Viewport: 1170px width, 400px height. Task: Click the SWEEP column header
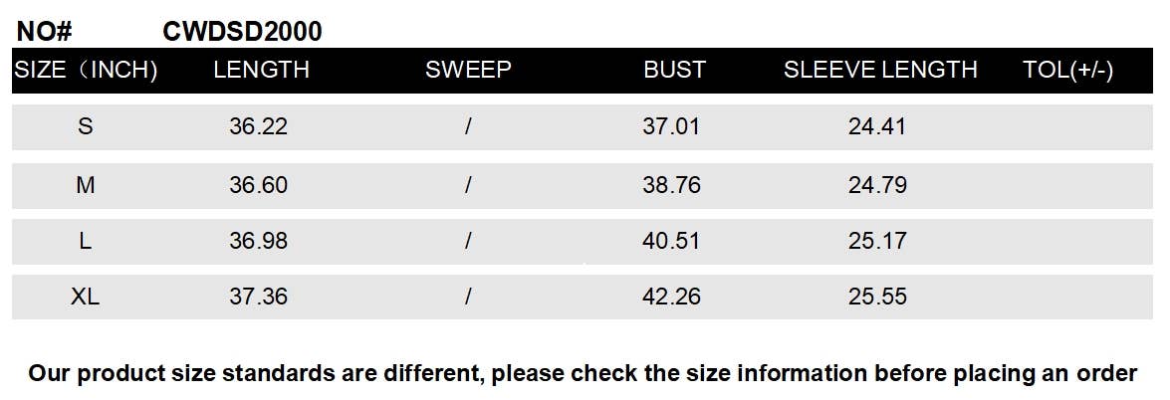(x=468, y=70)
